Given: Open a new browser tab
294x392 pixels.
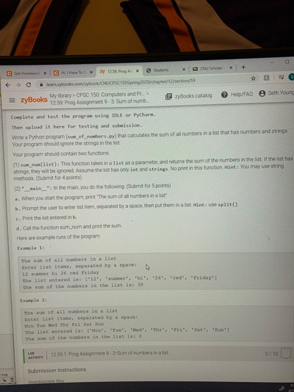Looking at the screenshot, I should (244, 67).
